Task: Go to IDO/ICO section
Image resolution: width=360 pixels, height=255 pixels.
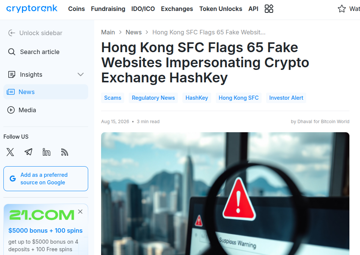Action: 143,9
